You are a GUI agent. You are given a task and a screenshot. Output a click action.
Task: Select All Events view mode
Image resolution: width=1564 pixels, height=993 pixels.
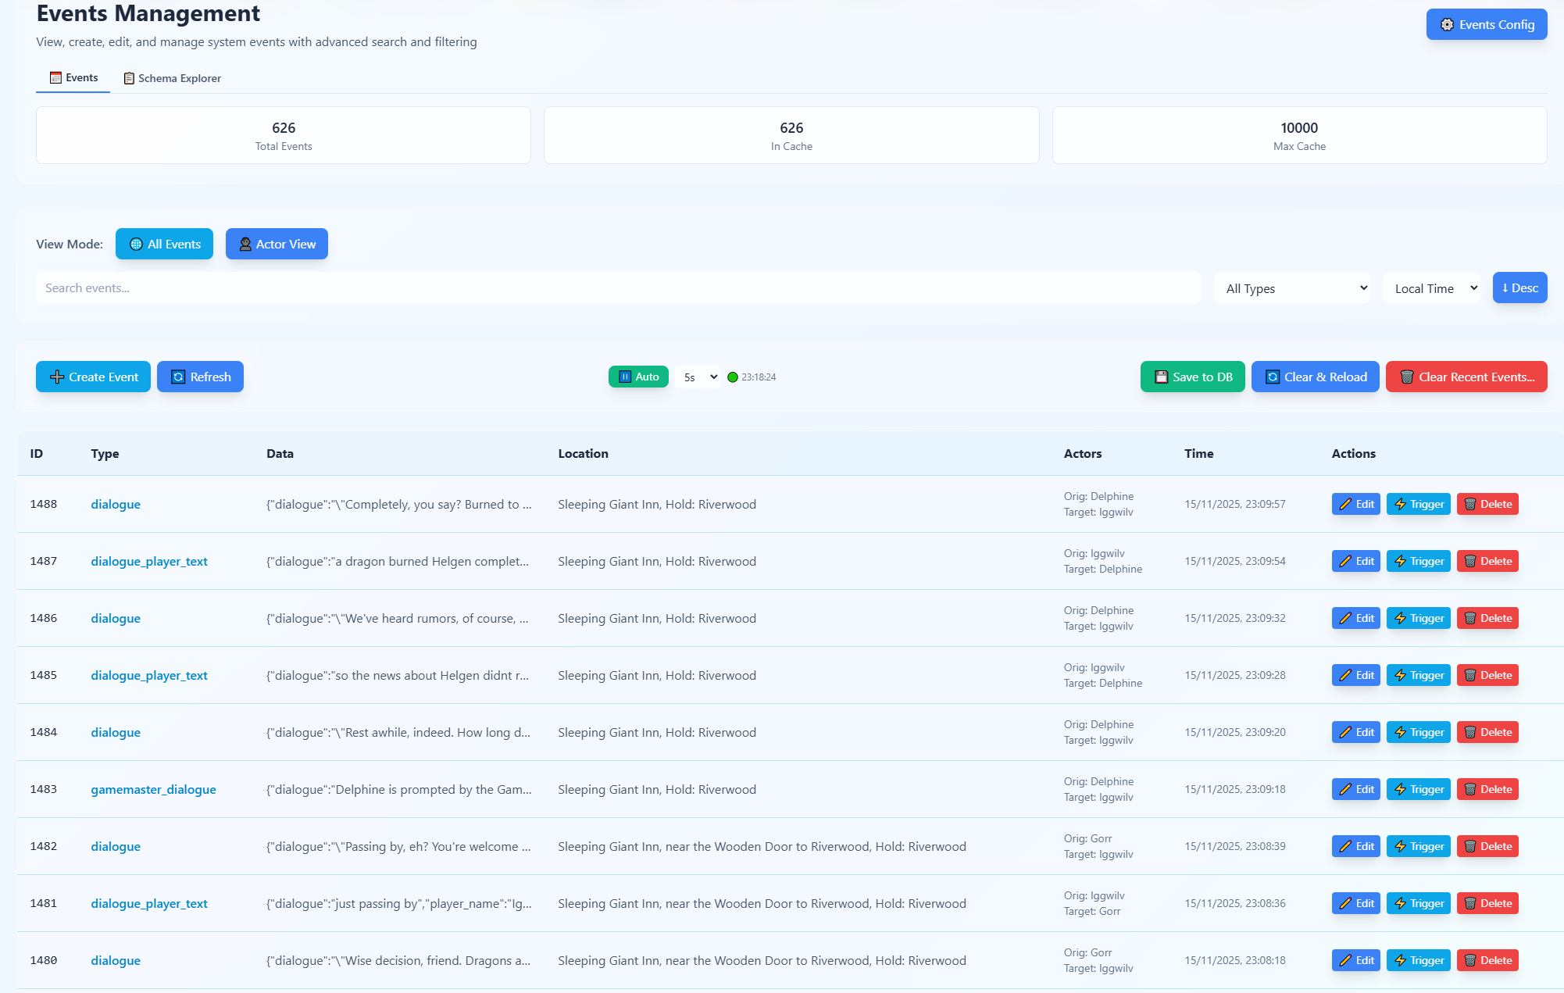pyautogui.click(x=164, y=244)
